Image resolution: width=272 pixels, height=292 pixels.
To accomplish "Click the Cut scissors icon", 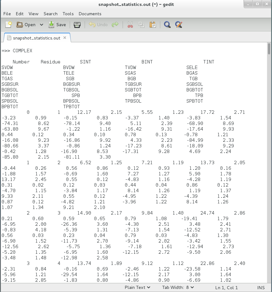I will (x=130, y=25).
